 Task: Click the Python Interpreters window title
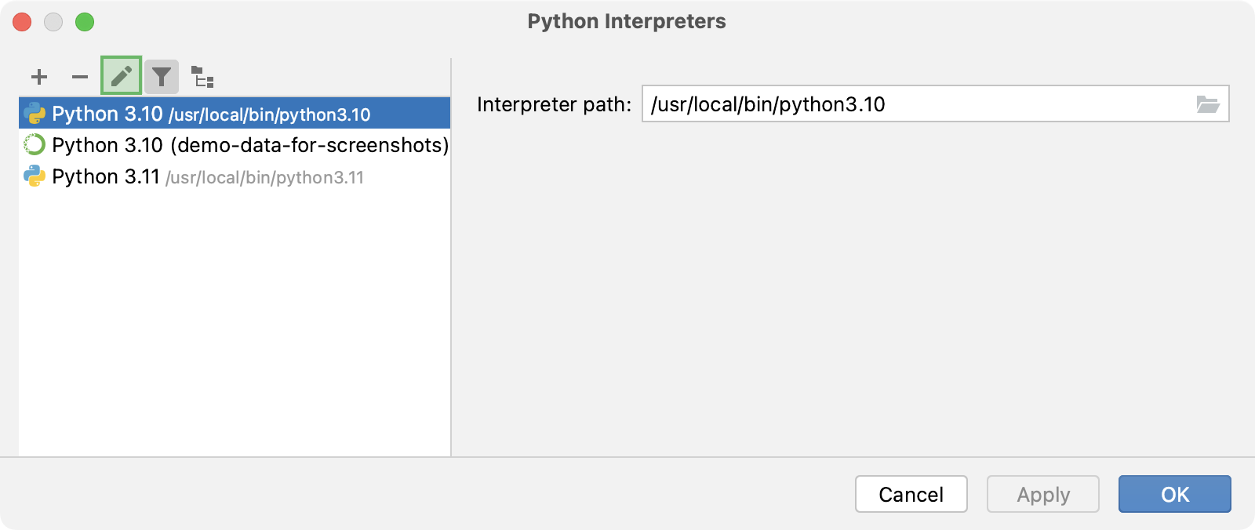[x=626, y=21]
